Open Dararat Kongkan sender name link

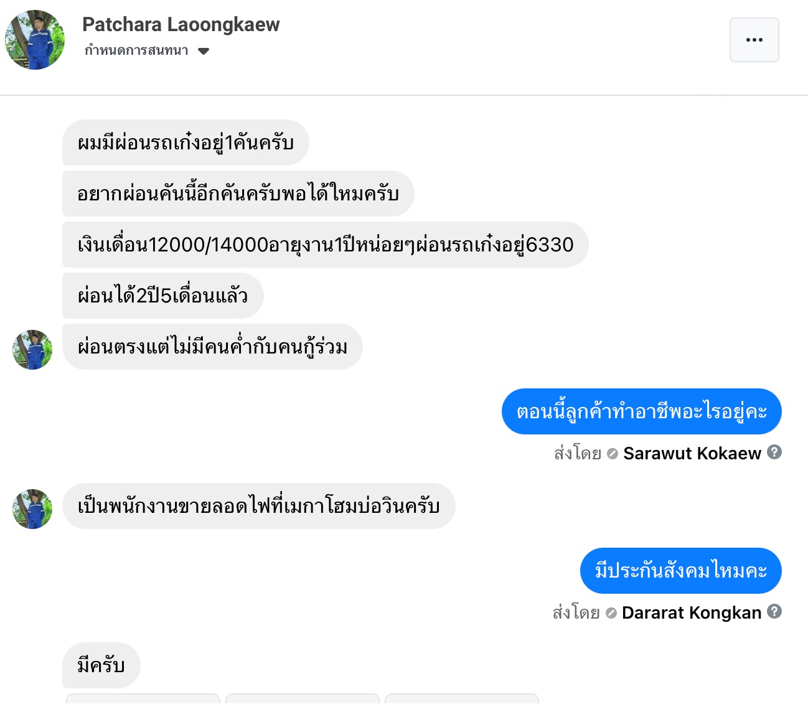point(691,612)
